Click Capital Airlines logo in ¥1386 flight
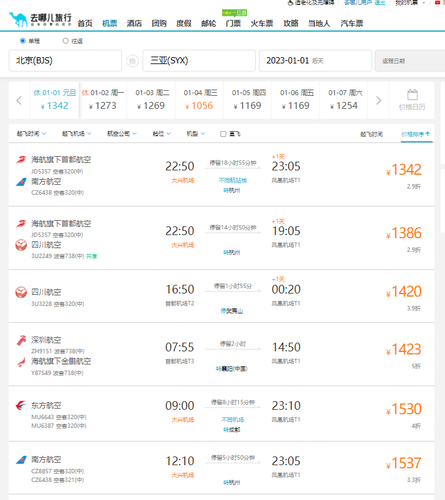This screenshot has width=445, height=500. click(21, 224)
